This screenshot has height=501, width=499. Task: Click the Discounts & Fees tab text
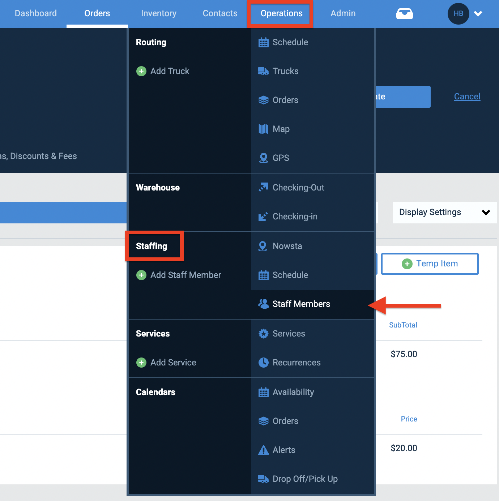tap(43, 156)
